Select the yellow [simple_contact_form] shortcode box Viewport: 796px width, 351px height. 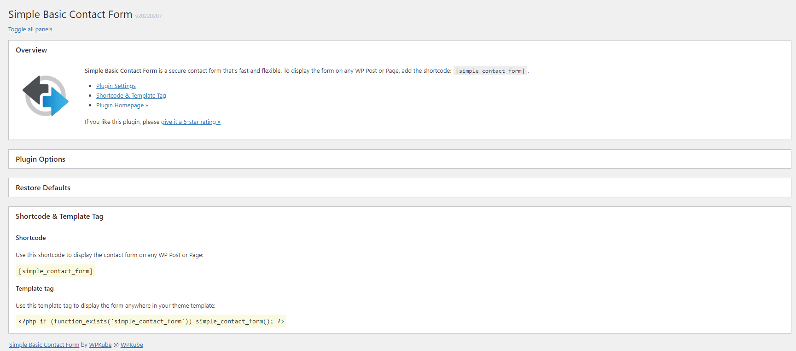[56, 271]
